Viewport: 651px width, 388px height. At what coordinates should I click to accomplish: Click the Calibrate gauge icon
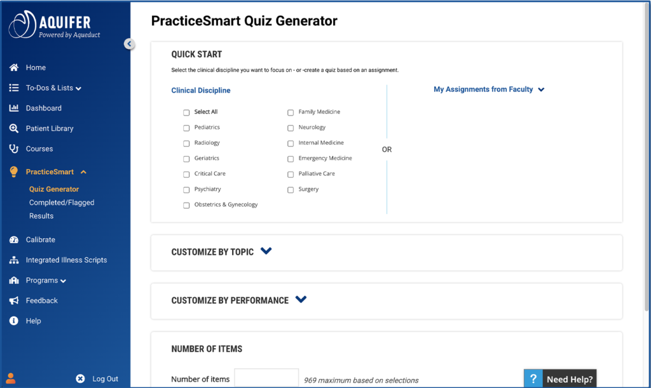click(13, 239)
